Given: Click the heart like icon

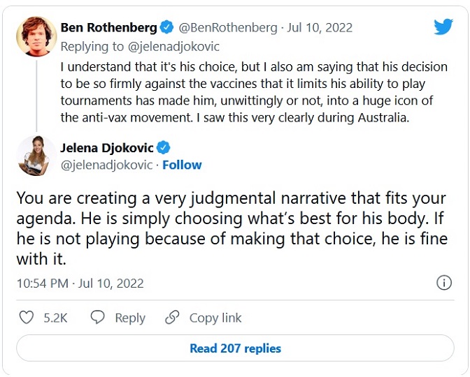Looking at the screenshot, I should point(27,318).
